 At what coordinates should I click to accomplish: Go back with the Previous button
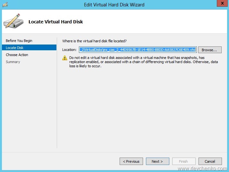coord(131,161)
